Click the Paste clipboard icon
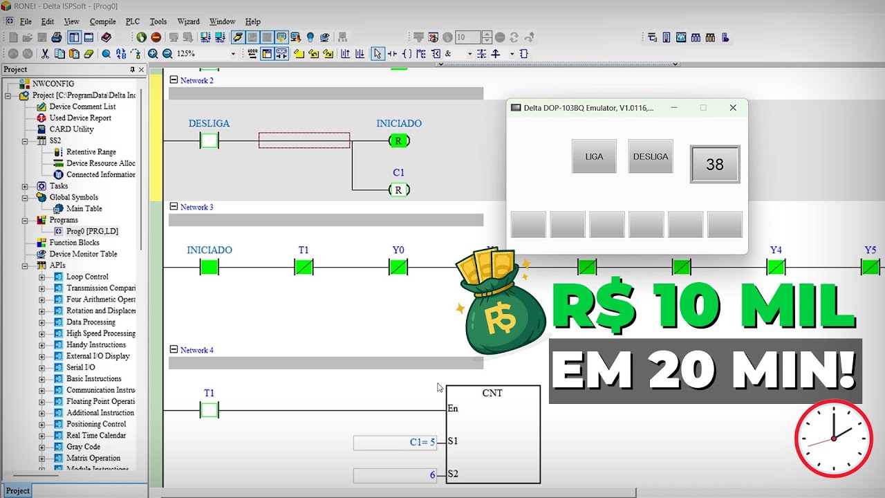 74,53
